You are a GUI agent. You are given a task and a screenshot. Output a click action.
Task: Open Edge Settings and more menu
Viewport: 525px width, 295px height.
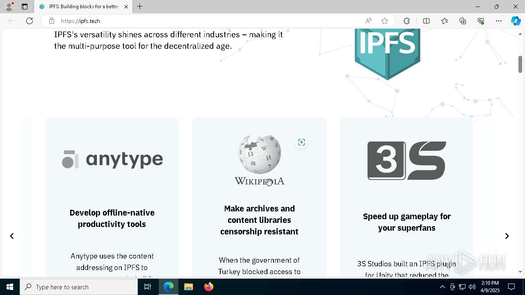[499, 21]
